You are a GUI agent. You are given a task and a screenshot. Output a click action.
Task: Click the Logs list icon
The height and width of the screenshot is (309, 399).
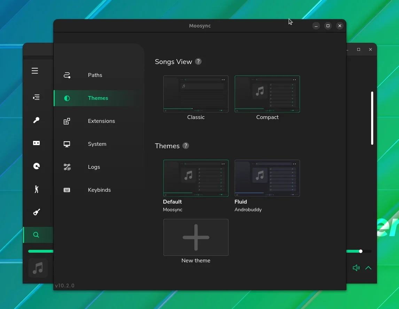(67, 167)
